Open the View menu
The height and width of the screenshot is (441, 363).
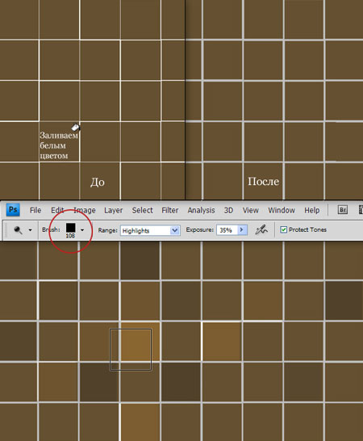[x=250, y=210]
